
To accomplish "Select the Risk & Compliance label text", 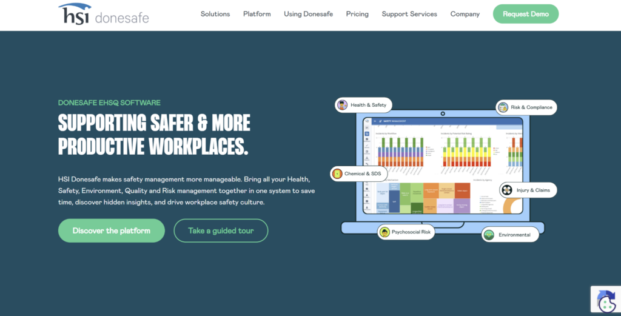I will coord(531,107).
